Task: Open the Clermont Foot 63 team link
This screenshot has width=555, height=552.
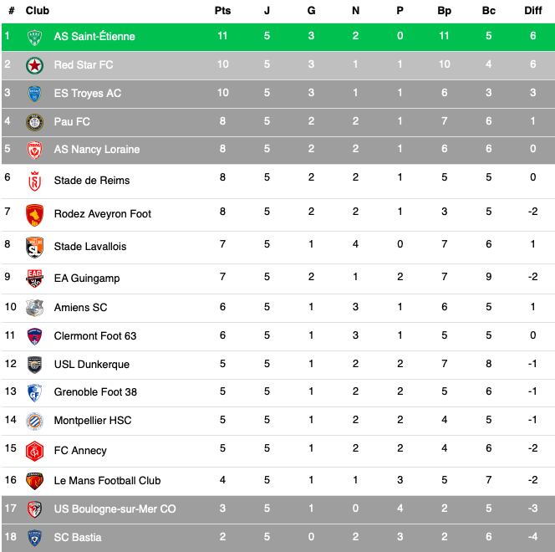Action: tap(95, 335)
